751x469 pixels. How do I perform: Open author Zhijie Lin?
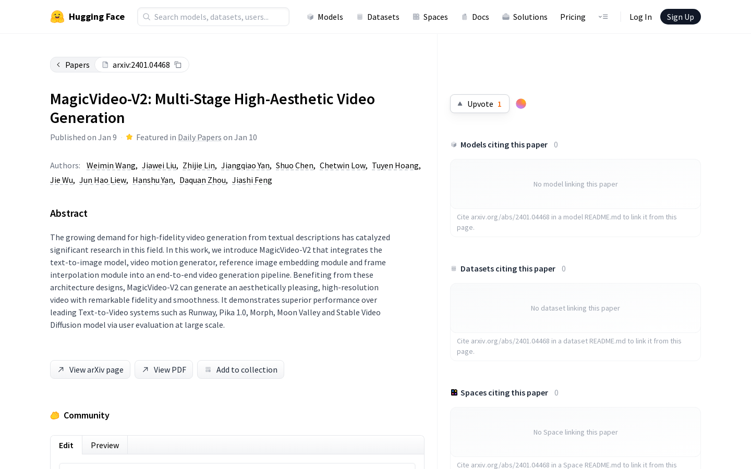click(x=199, y=165)
